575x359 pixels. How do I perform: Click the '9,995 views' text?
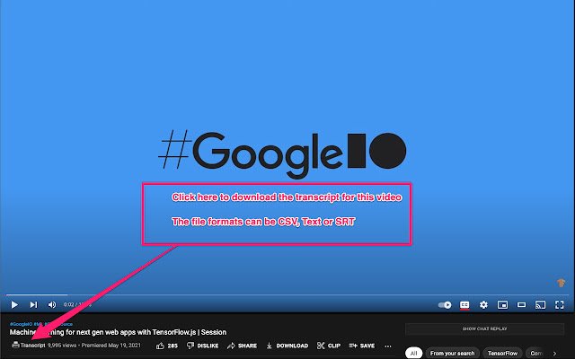pyautogui.click(x=62, y=345)
